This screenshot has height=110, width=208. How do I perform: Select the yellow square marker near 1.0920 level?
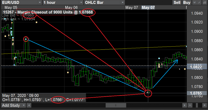click(x=36, y=22)
